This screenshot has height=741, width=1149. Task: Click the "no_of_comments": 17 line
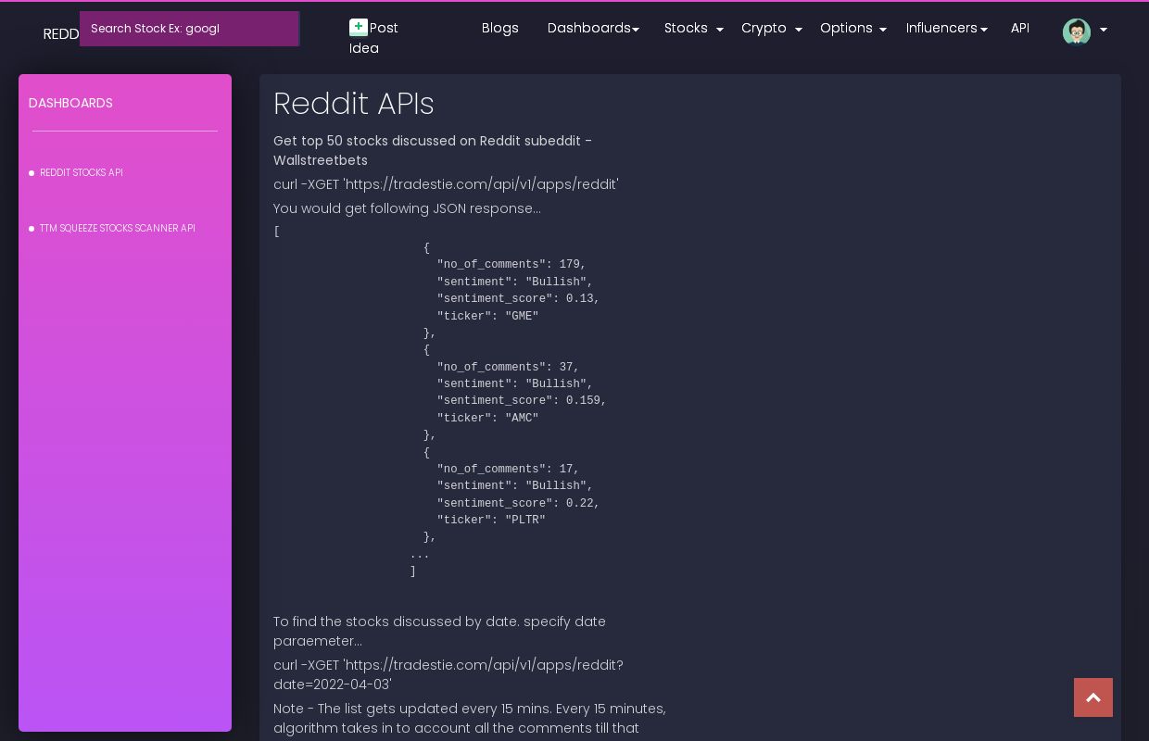[x=508, y=470]
